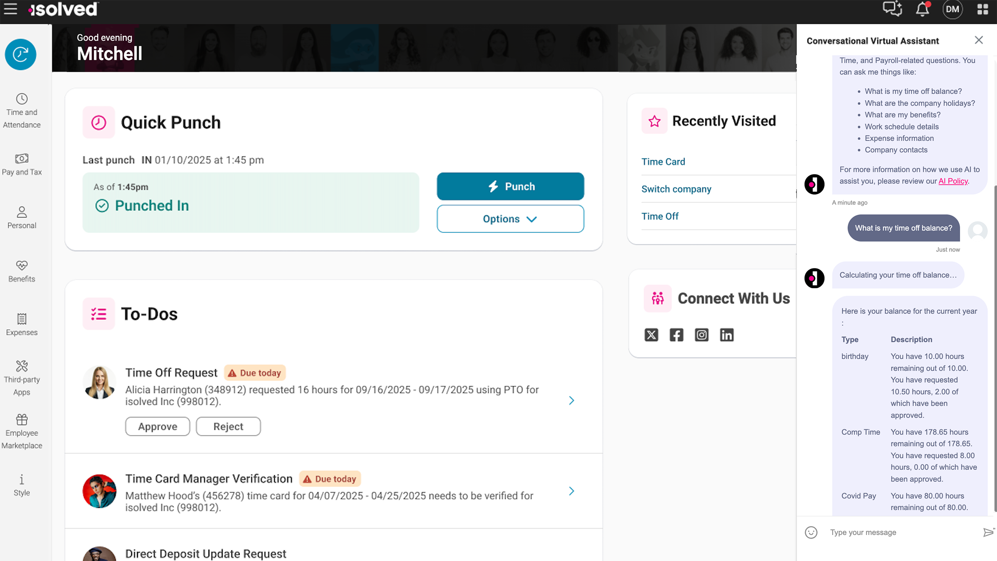
Task: Expand the Time Off Request details chevron
Action: click(x=571, y=400)
